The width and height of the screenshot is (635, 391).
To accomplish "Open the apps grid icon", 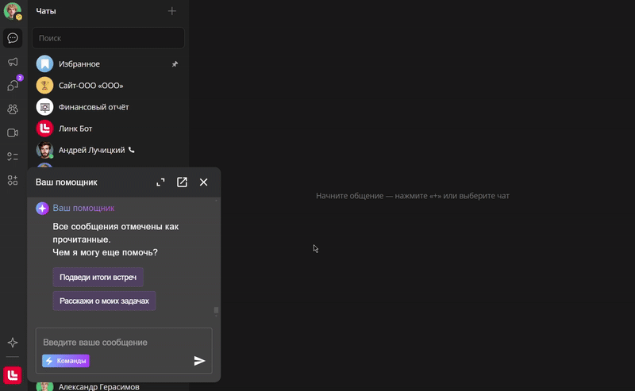I will 13,181.
